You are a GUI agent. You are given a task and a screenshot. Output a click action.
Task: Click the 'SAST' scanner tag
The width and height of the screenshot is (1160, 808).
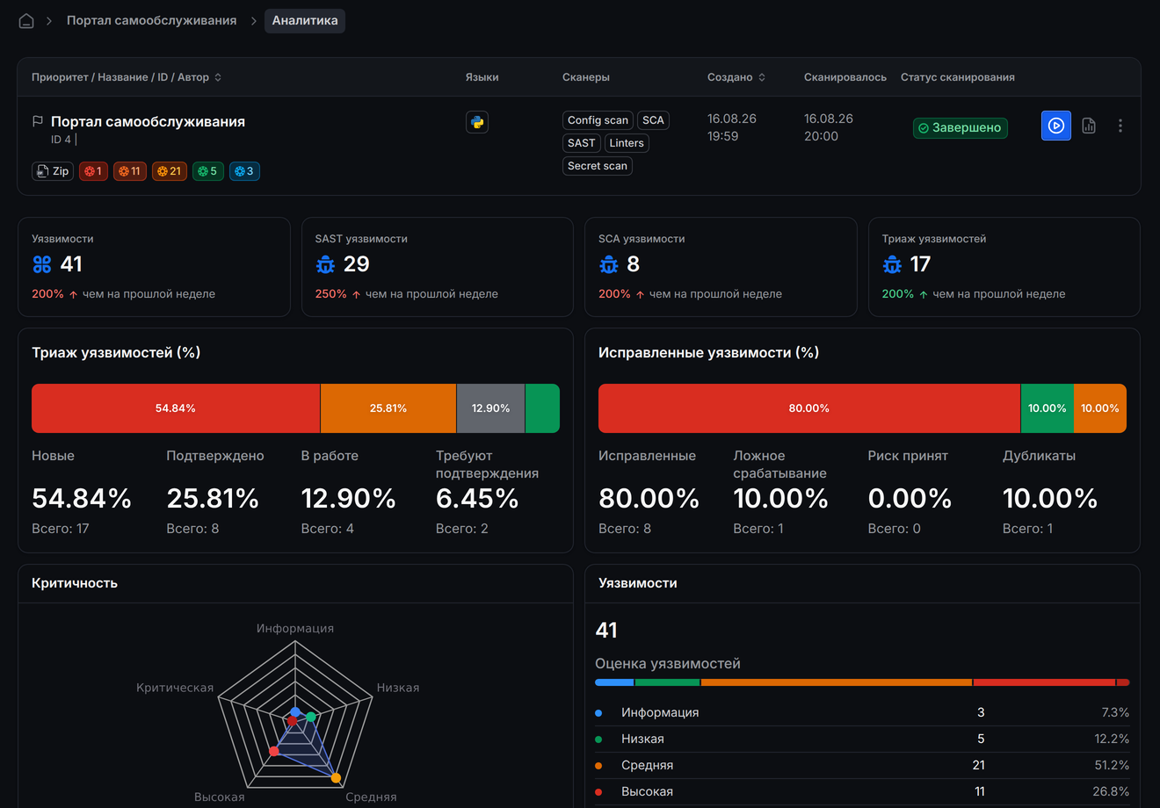point(581,143)
